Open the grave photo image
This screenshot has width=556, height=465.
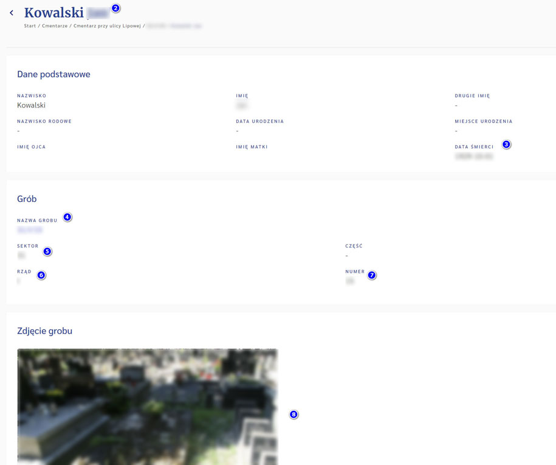[x=147, y=406]
